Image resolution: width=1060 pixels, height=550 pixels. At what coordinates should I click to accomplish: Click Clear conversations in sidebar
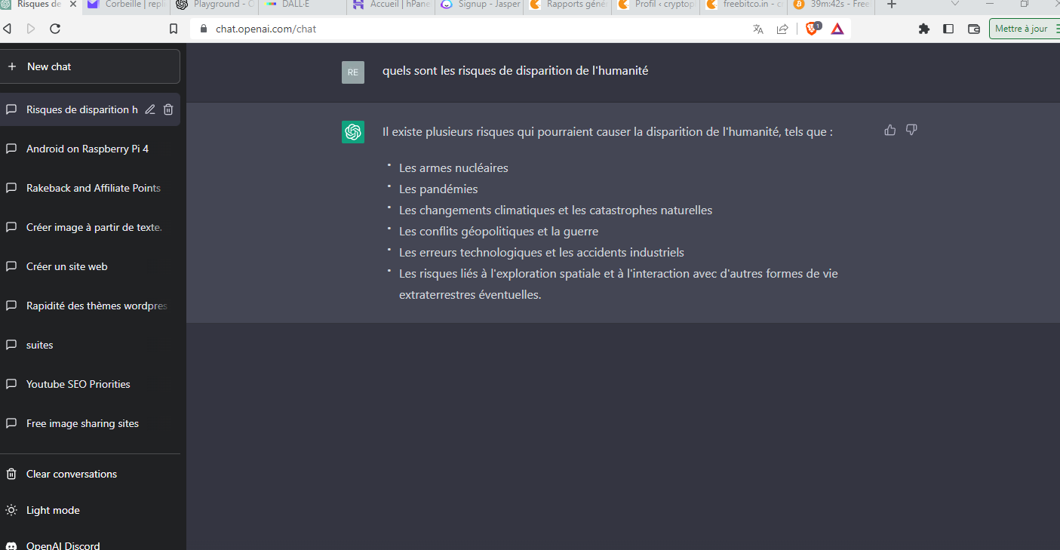(71, 474)
